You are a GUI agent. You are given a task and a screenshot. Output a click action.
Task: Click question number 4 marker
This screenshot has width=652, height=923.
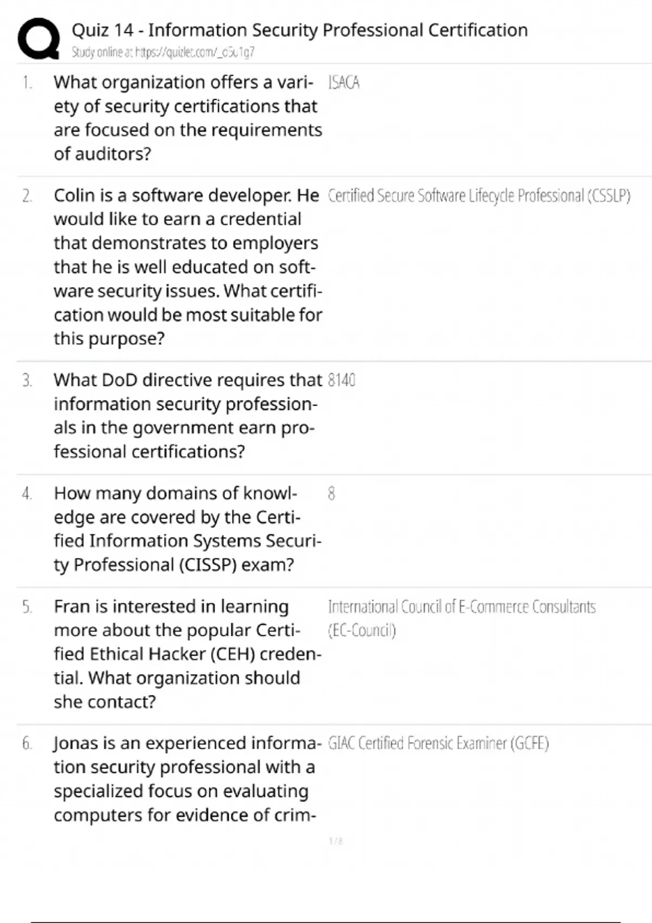click(27, 494)
